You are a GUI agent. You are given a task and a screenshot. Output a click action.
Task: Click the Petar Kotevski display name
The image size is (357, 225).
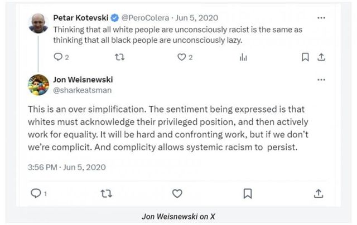pos(81,17)
